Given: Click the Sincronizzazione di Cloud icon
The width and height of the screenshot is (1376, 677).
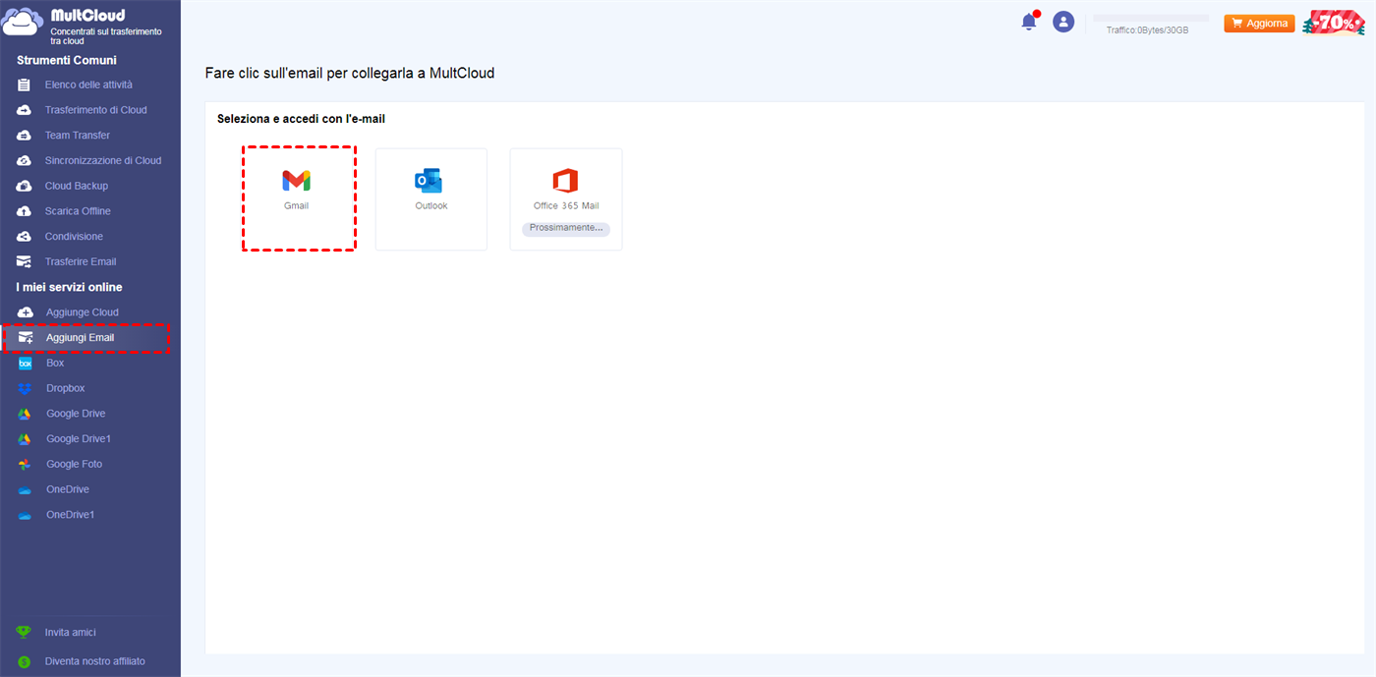Looking at the screenshot, I should tap(25, 160).
